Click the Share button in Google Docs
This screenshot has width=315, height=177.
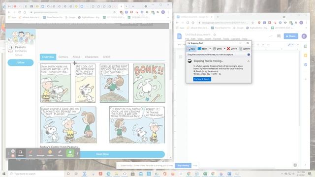pyautogui.click(x=291, y=36)
